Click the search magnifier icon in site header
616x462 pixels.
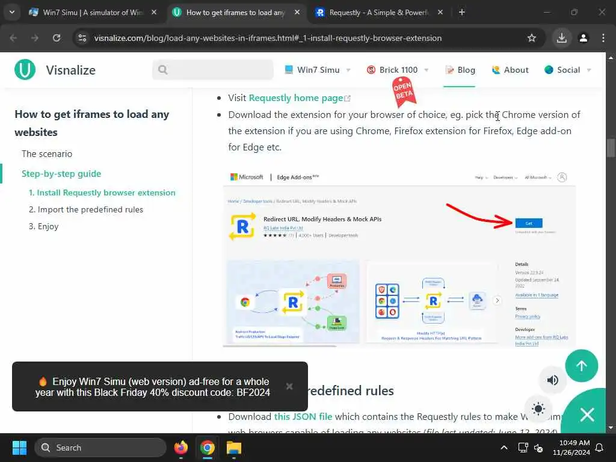point(162,70)
